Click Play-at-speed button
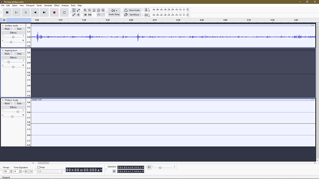This screenshot has height=179, width=319. coord(149,167)
